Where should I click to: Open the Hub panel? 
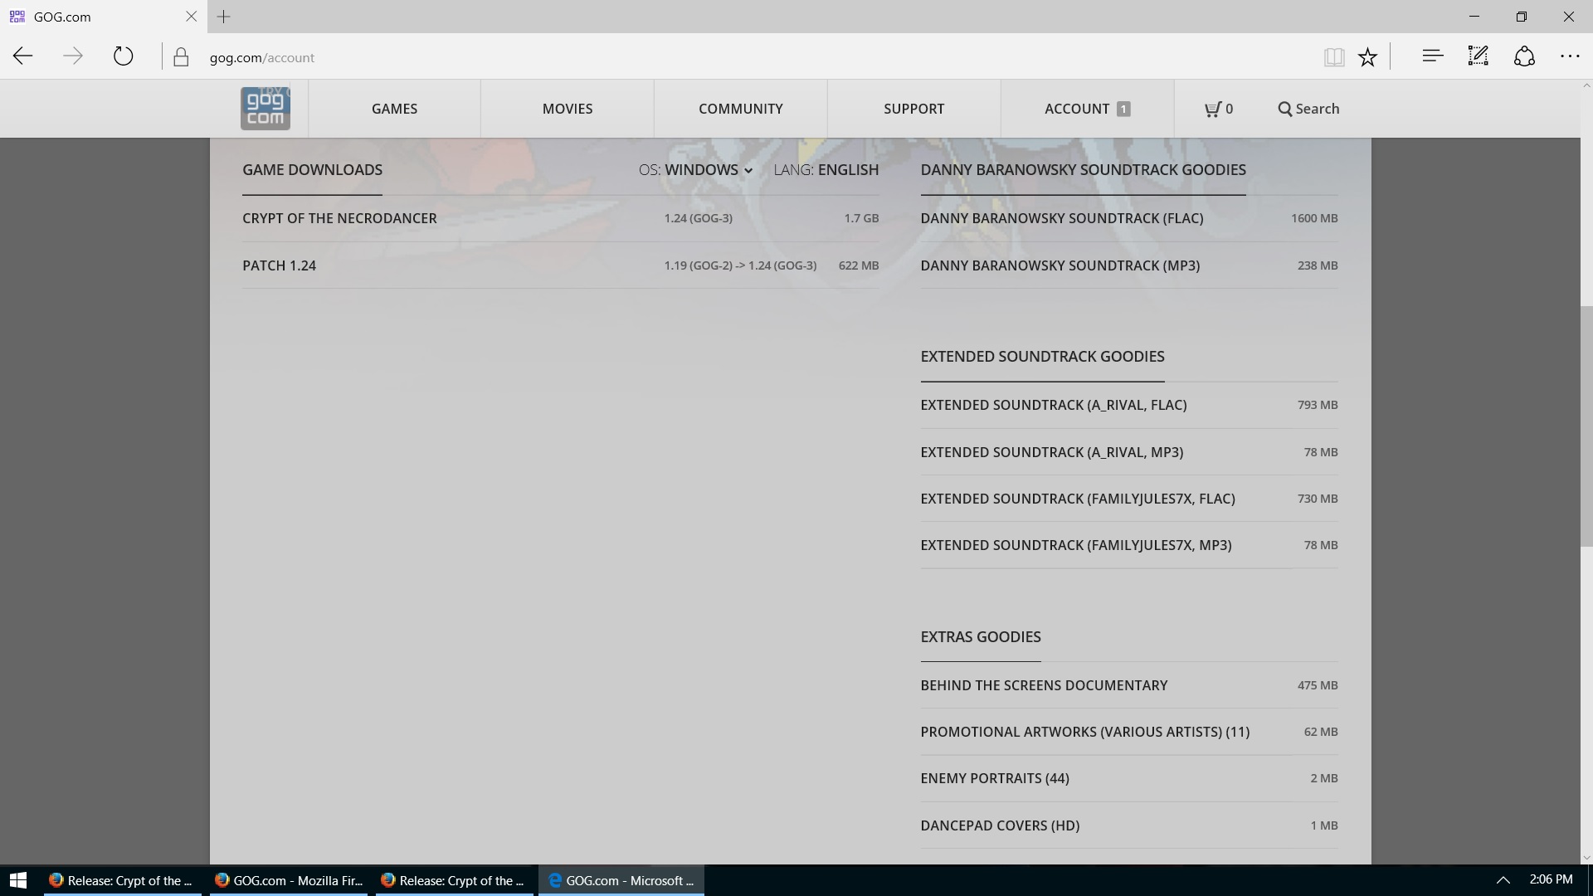tap(1433, 56)
